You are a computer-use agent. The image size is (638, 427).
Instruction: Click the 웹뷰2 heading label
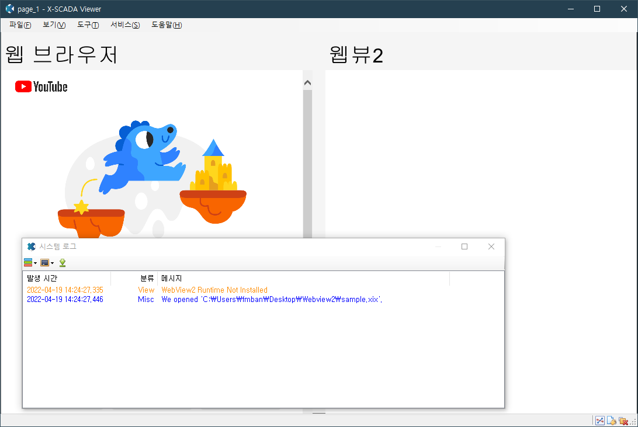pyautogui.click(x=356, y=54)
